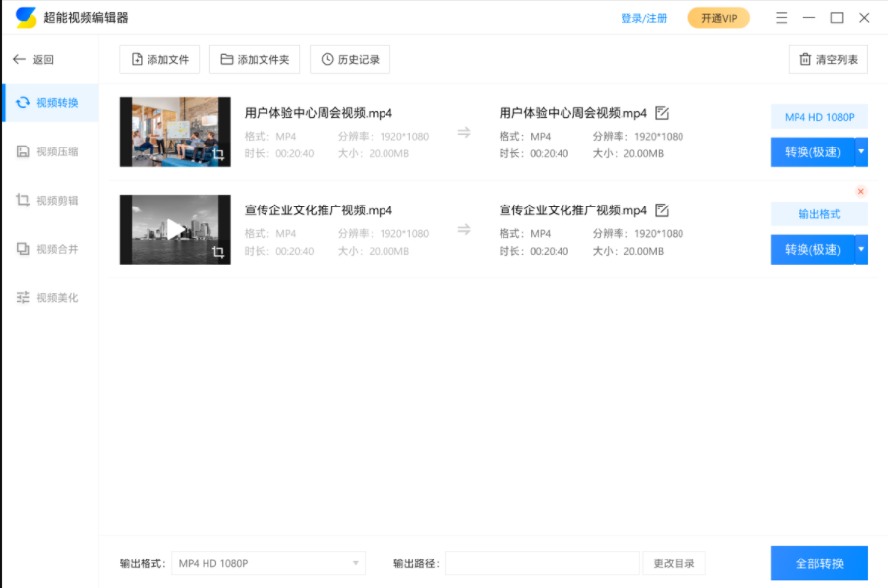Viewport: 888px width, 588px height.
Task: Click the edit icon beside 宣传企业文化推广视频.mp4 output name
Action: (x=662, y=210)
